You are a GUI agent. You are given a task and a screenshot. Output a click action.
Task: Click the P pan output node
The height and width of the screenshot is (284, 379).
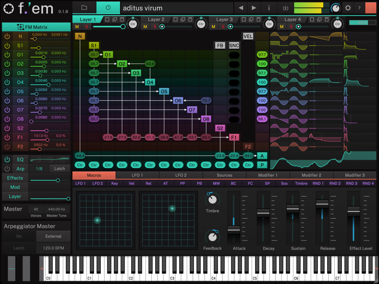tap(262, 165)
